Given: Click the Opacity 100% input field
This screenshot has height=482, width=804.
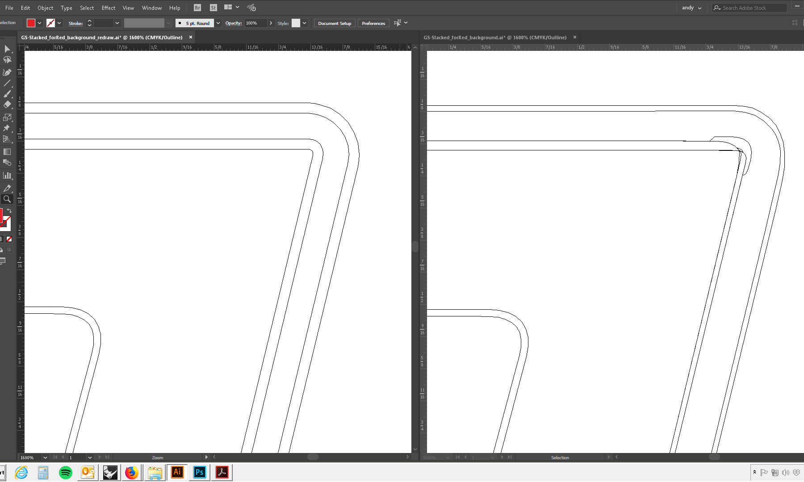Looking at the screenshot, I should pos(255,23).
